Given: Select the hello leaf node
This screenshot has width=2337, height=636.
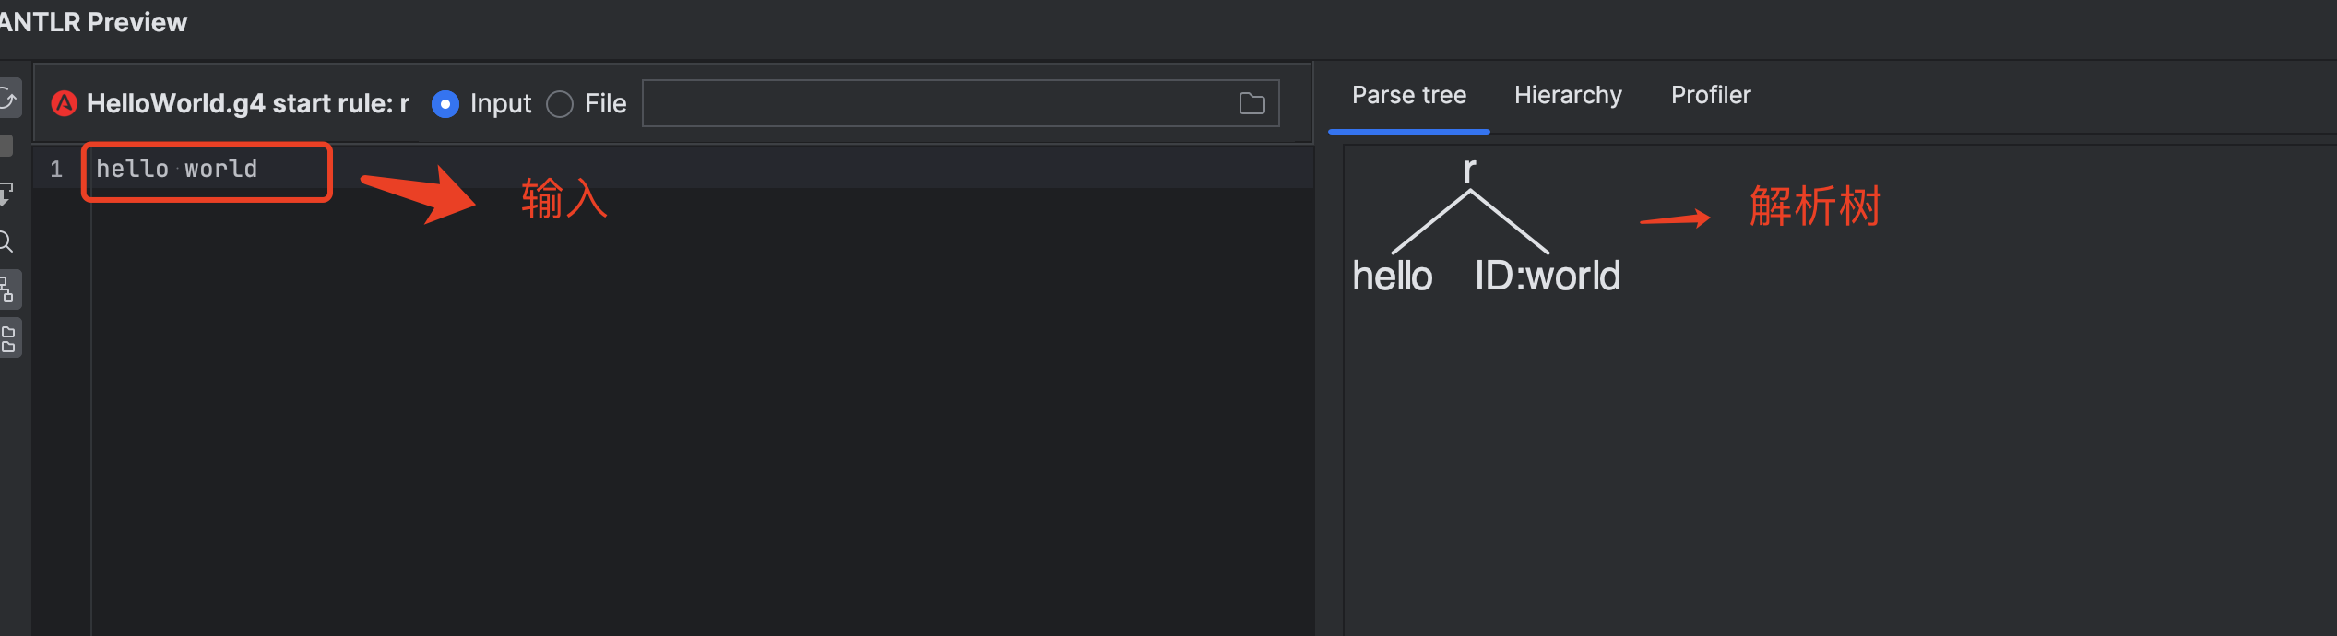Looking at the screenshot, I should point(1392,276).
